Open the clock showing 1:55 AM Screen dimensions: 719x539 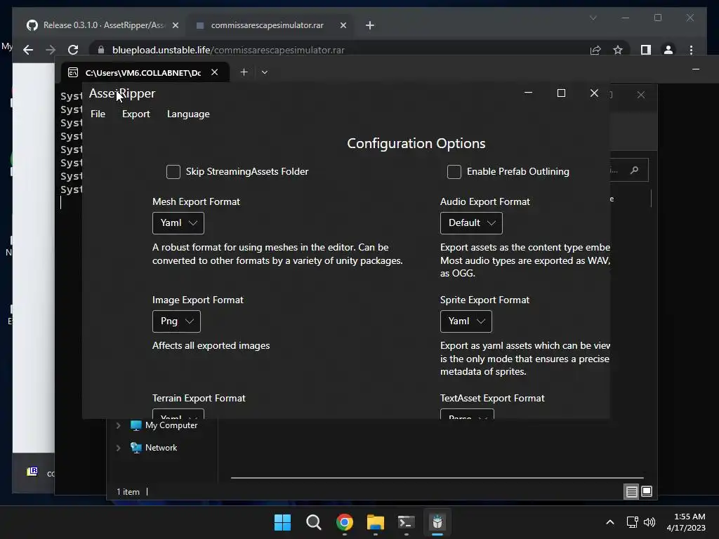point(686,522)
